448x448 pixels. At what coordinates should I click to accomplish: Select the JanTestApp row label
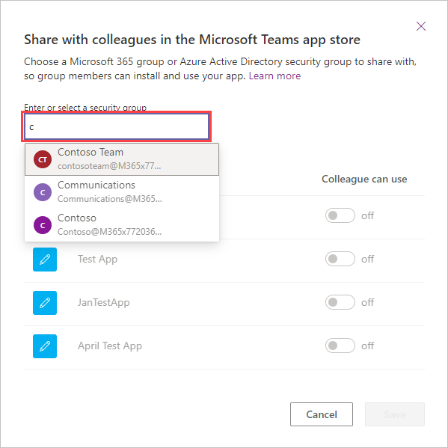(104, 303)
